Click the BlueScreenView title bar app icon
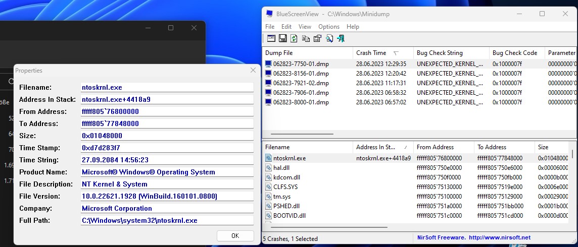This screenshot has height=247, width=578. [x=269, y=14]
